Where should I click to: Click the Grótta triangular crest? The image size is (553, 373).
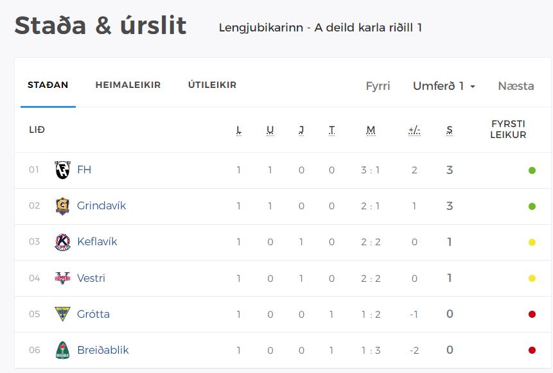coord(62,314)
